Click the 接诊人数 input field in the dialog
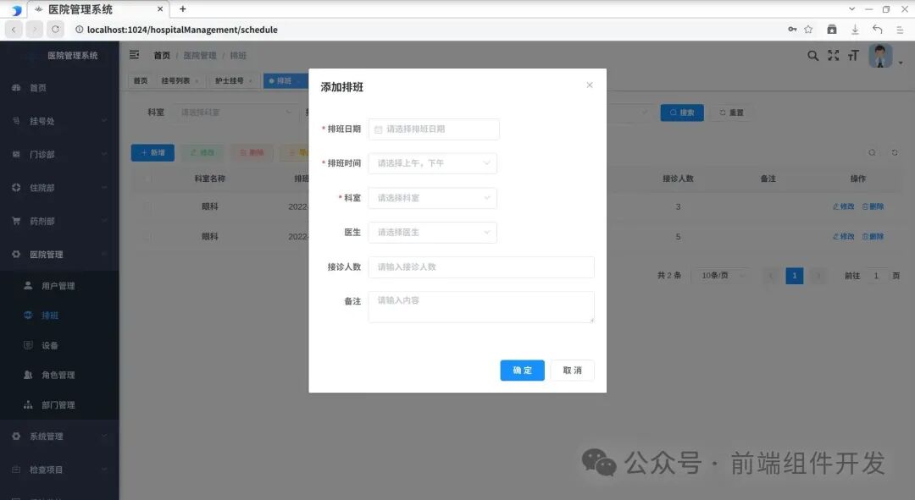 (480, 266)
